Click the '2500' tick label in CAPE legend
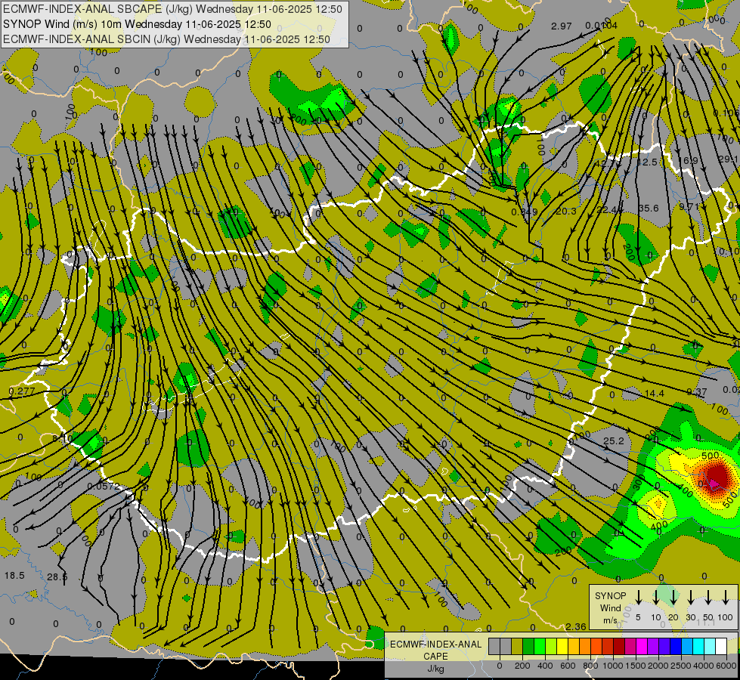 pyautogui.click(x=681, y=666)
